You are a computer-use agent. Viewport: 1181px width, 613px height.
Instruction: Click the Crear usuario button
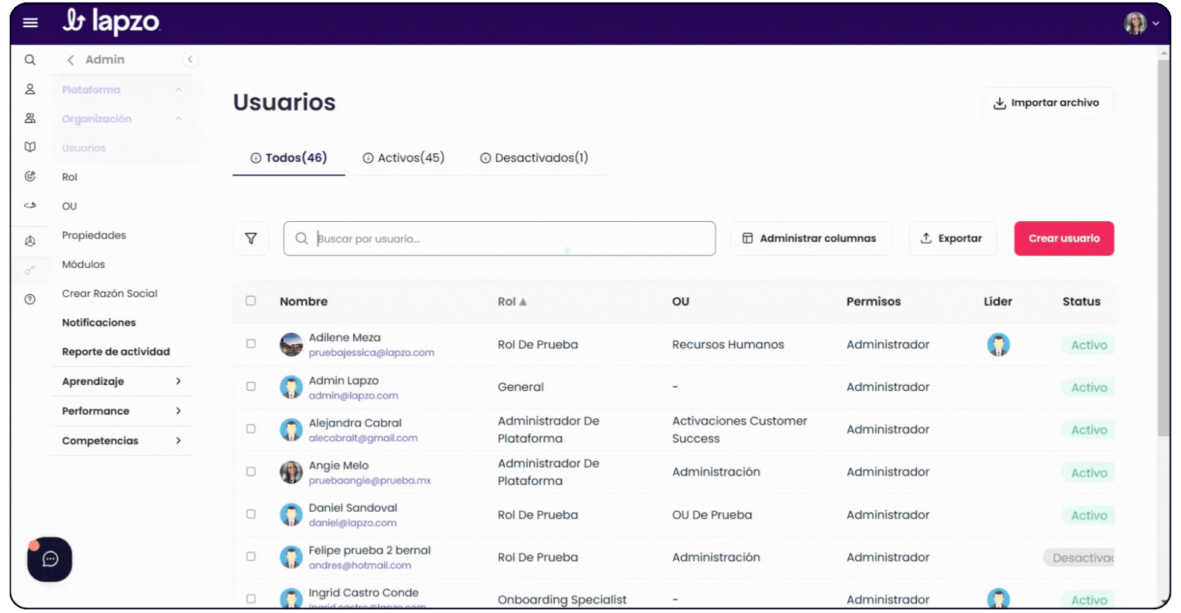pos(1063,238)
